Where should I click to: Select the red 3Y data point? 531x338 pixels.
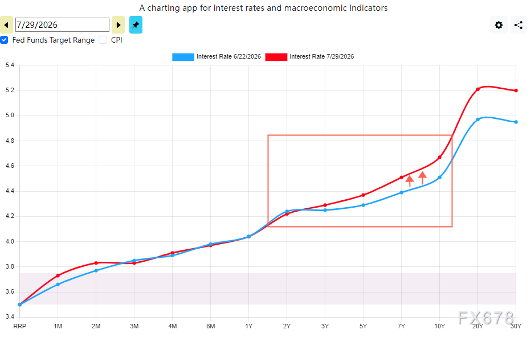click(x=325, y=205)
